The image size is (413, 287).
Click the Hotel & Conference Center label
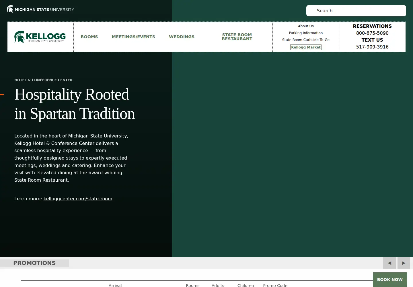(x=43, y=80)
